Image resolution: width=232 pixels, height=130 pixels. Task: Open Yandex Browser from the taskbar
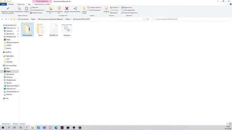(26, 127)
